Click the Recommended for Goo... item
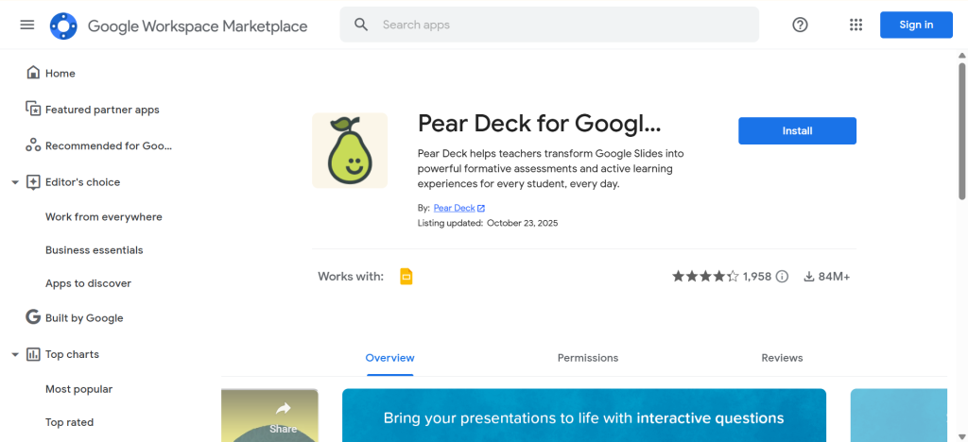The image size is (968, 442). point(109,146)
